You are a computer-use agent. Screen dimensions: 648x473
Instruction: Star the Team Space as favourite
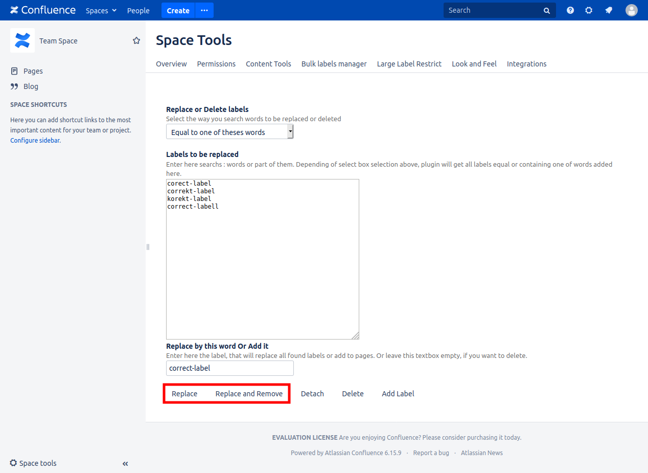pyautogui.click(x=136, y=41)
